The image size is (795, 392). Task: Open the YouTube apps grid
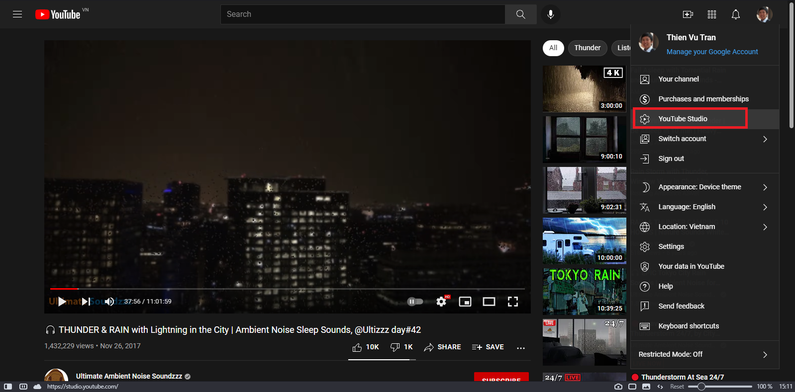(712, 14)
